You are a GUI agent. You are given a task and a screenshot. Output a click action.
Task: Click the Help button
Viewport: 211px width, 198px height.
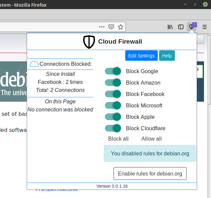tap(167, 56)
